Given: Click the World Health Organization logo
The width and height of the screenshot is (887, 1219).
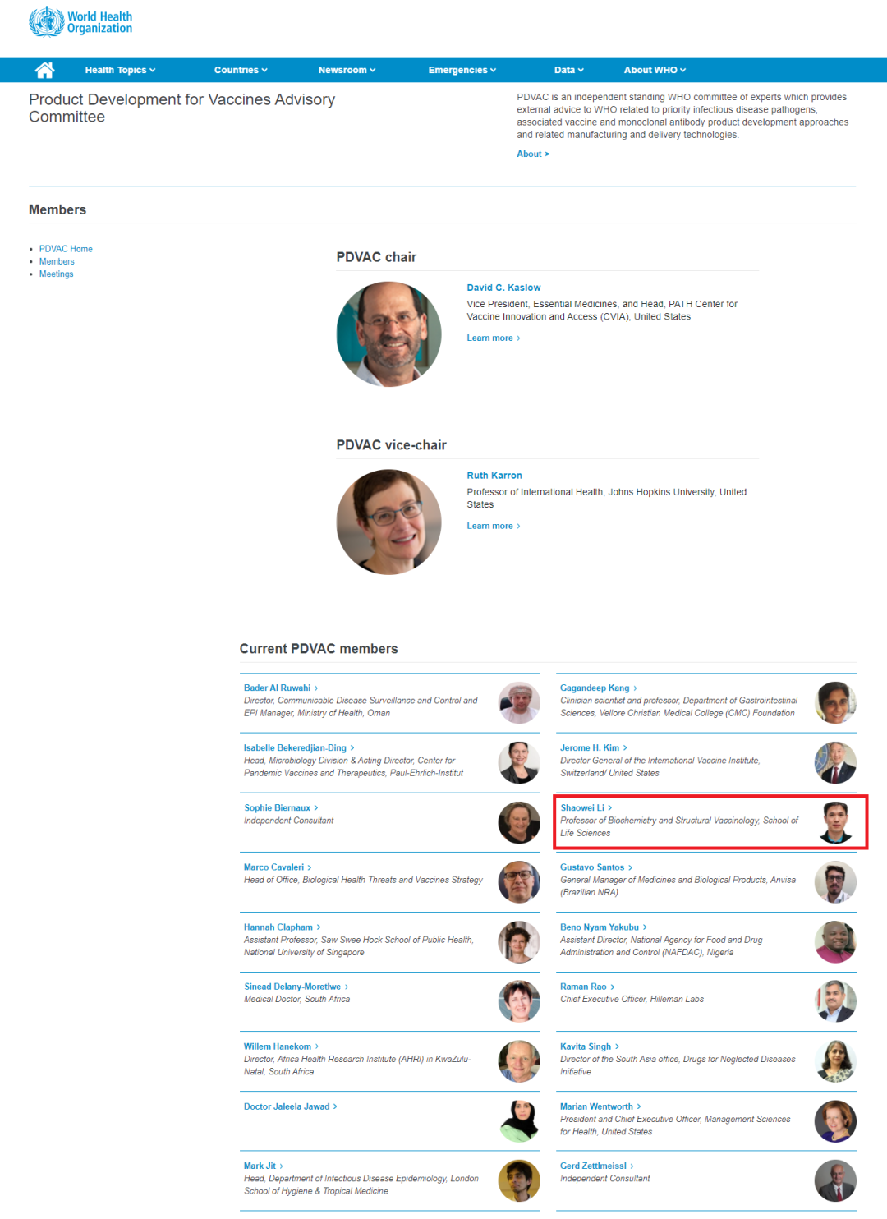Looking at the screenshot, I should point(80,22).
